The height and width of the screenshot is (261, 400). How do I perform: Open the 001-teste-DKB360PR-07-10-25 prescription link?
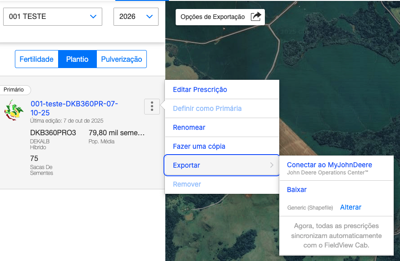(74, 108)
